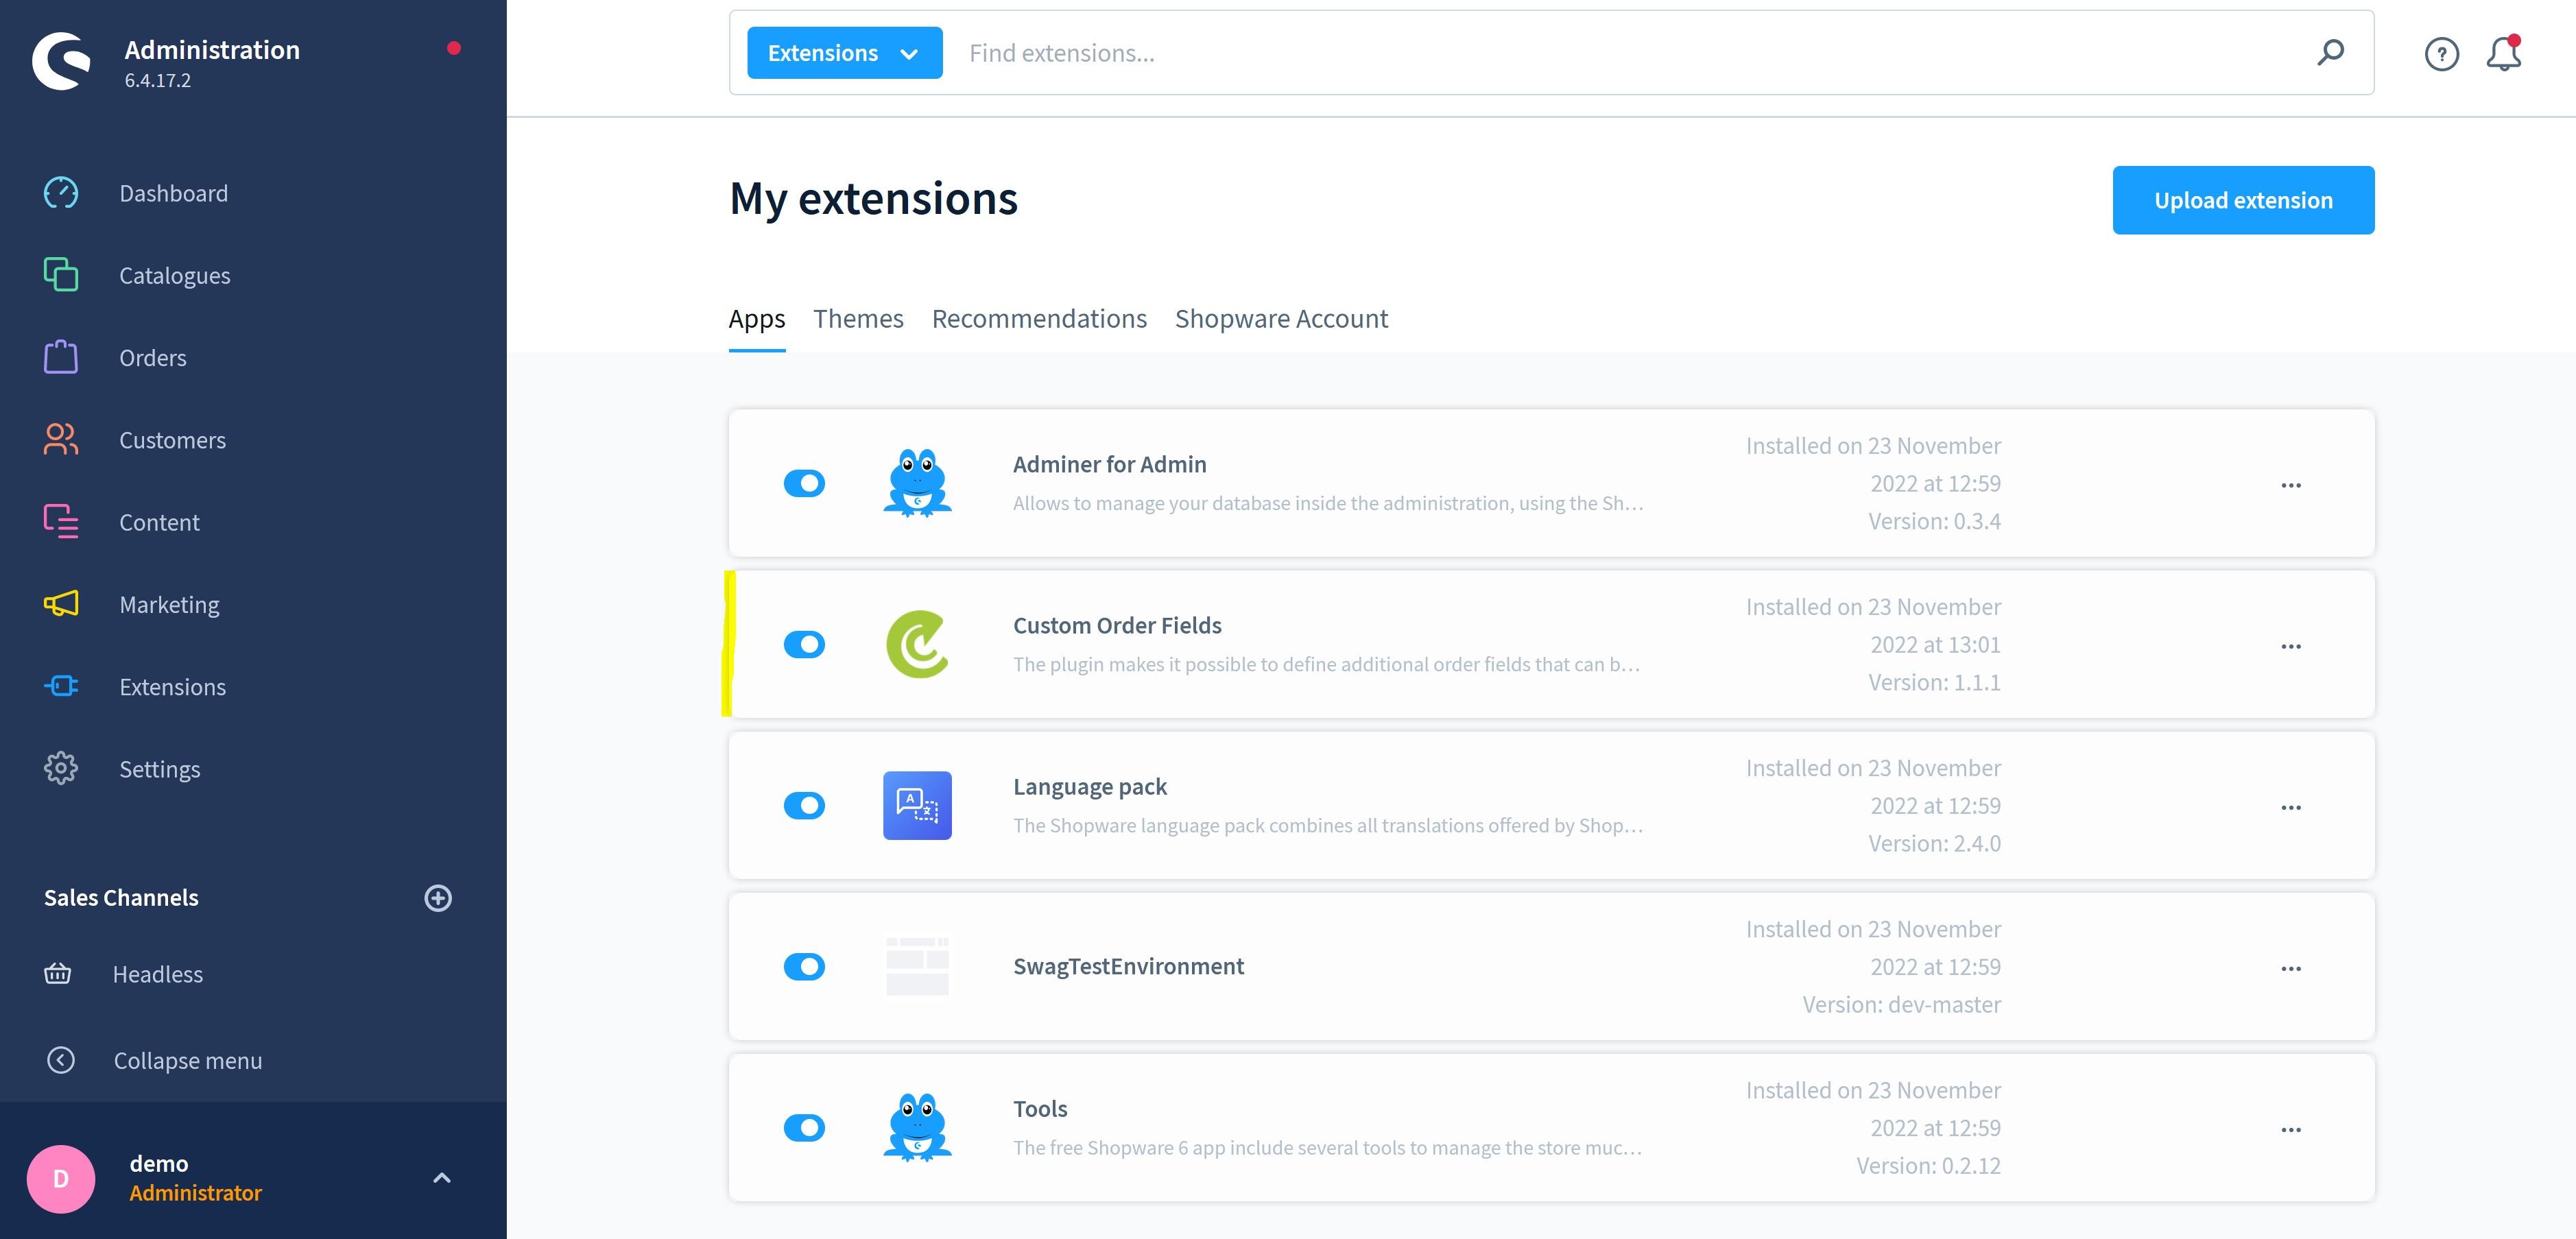Open the help question mark icon
The image size is (2576, 1239).
[x=2442, y=54]
